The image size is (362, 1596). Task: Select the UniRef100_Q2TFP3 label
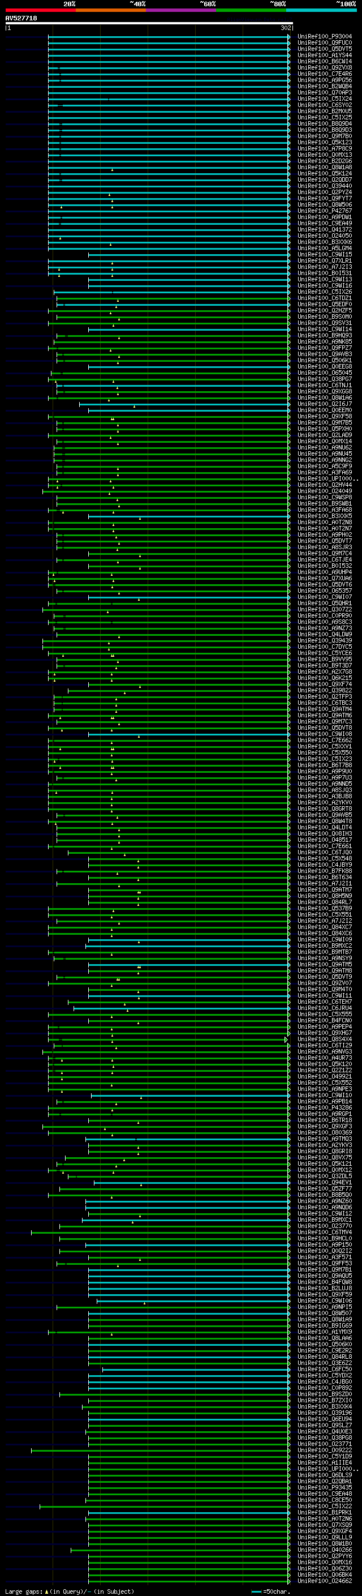pyautogui.click(x=324, y=696)
